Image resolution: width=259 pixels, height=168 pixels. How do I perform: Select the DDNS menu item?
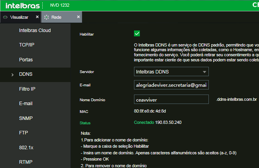[26, 74]
